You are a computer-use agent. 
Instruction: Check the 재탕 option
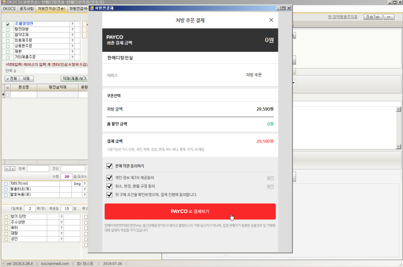click(x=6, y=234)
